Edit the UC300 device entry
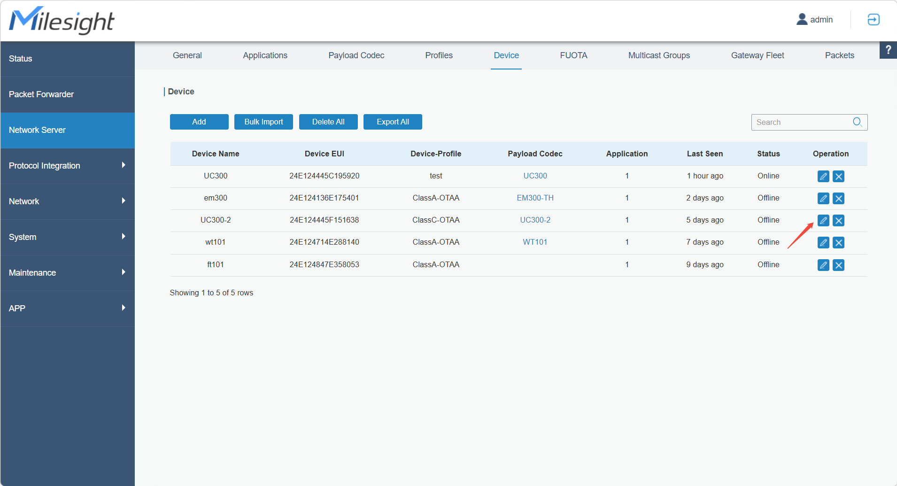897x486 pixels. tap(823, 176)
